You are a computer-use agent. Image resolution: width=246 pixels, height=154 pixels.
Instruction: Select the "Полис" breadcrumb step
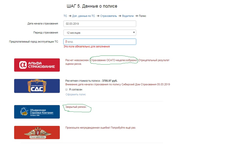point(142,16)
